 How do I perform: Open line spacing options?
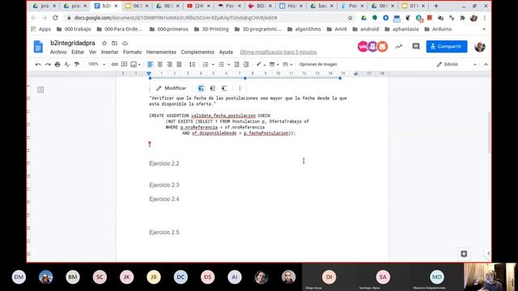(x=192, y=65)
